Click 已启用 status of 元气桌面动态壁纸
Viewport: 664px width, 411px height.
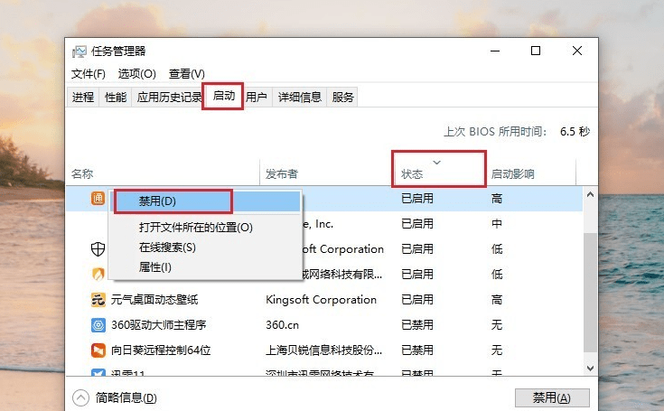[x=417, y=300]
